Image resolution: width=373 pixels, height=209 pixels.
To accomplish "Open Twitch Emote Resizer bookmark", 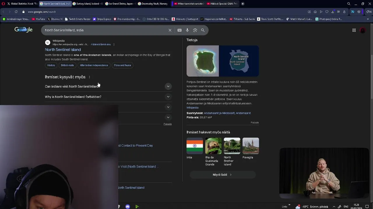I will coord(78,19).
